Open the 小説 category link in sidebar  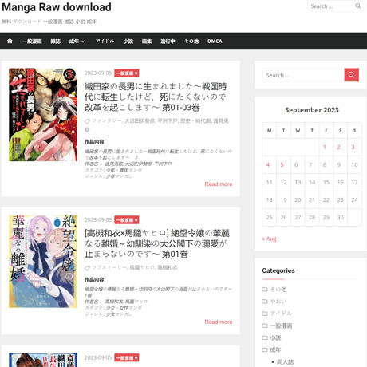[275, 337]
